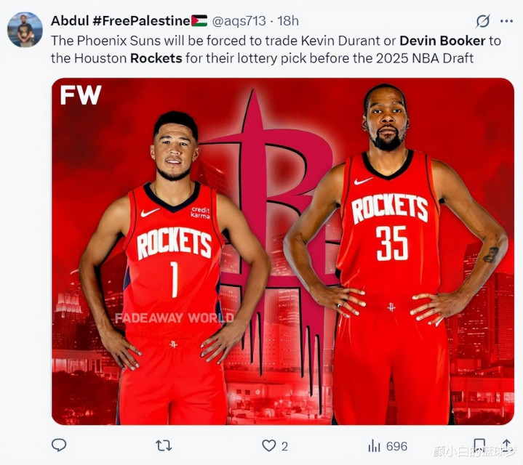Click the share upload icon
The height and width of the screenshot is (465, 523).
click(506, 445)
